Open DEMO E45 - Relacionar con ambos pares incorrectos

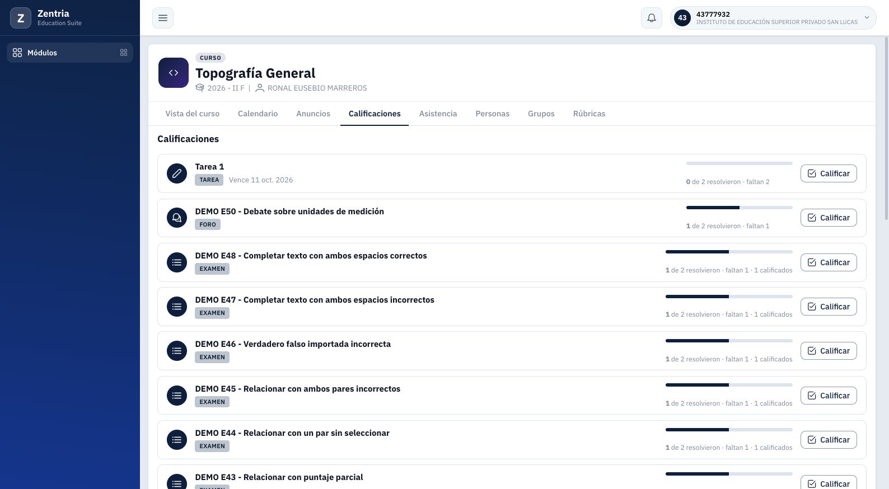[x=298, y=389]
